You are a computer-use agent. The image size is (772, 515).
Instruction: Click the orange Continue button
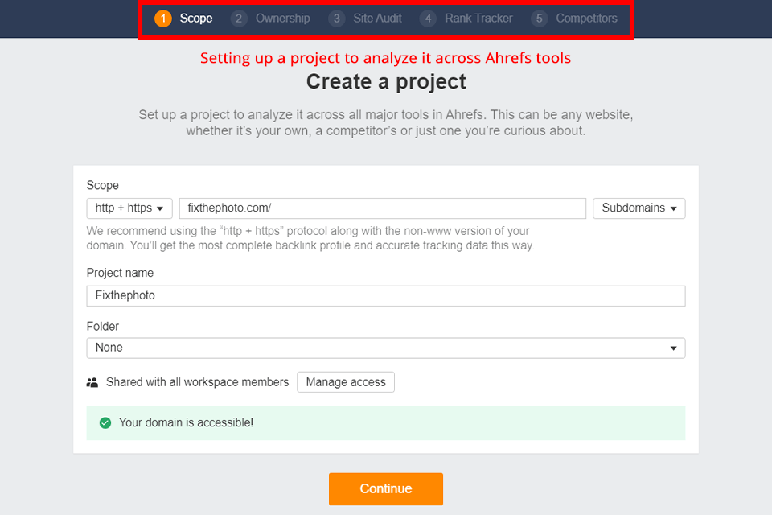[x=386, y=489]
